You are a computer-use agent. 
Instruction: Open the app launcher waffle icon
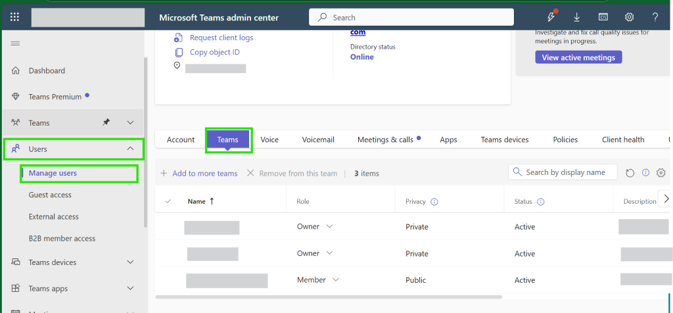tap(15, 17)
